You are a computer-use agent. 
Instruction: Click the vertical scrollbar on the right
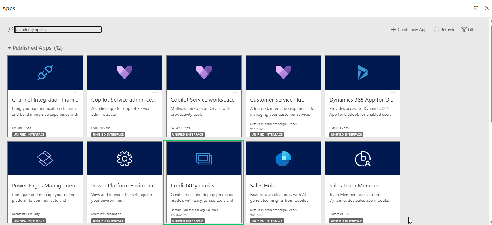click(490, 72)
